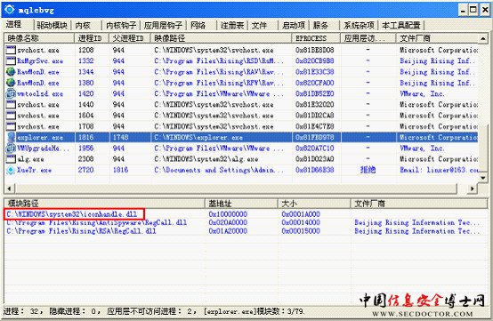Switch to the 内核钩子 tab

click(x=121, y=25)
